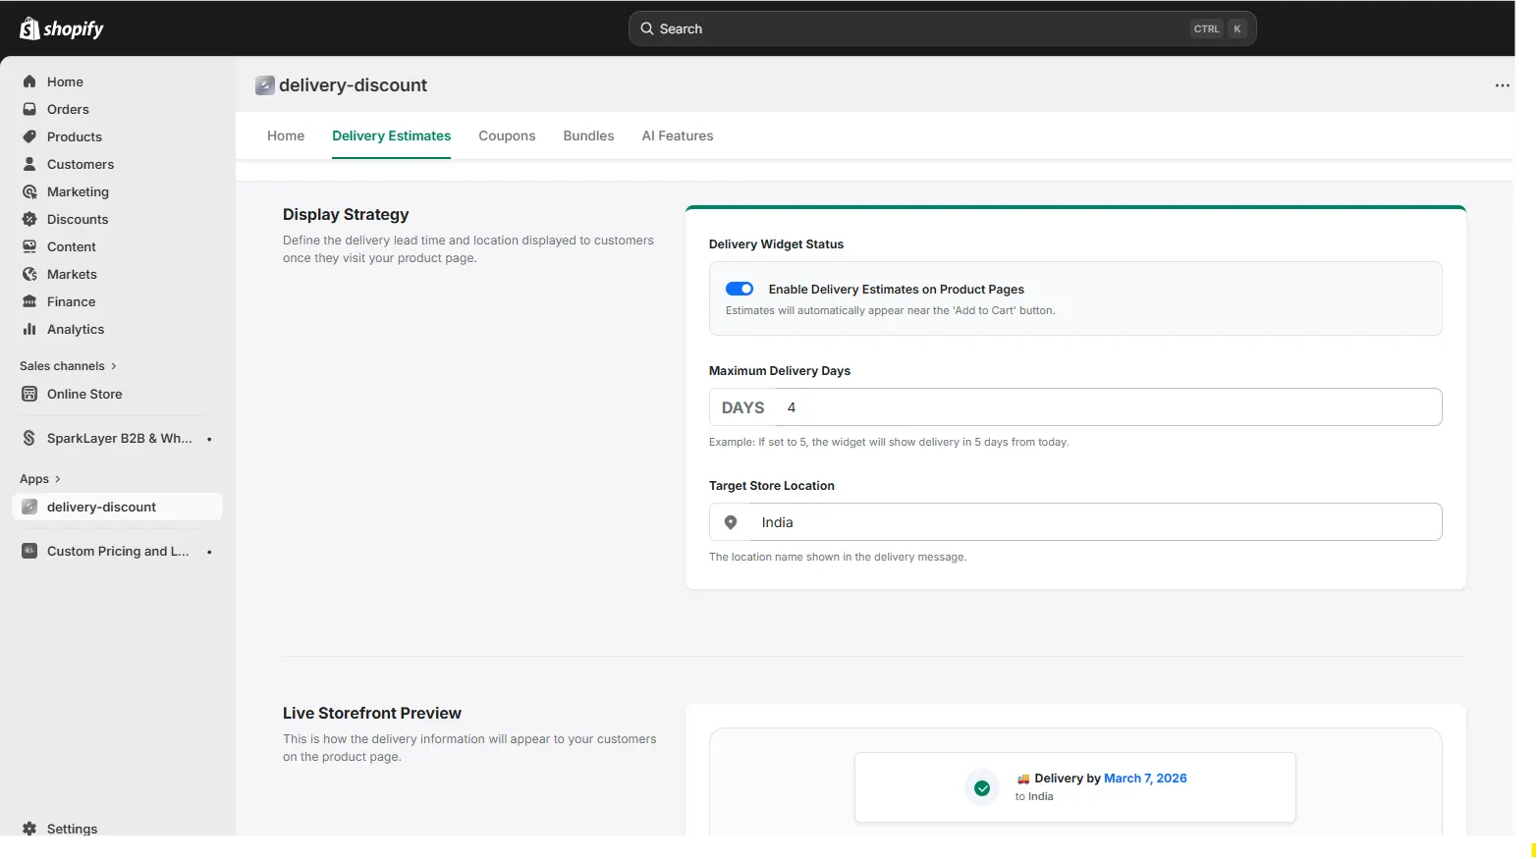Open the three-dot more actions menu

point(1502,85)
